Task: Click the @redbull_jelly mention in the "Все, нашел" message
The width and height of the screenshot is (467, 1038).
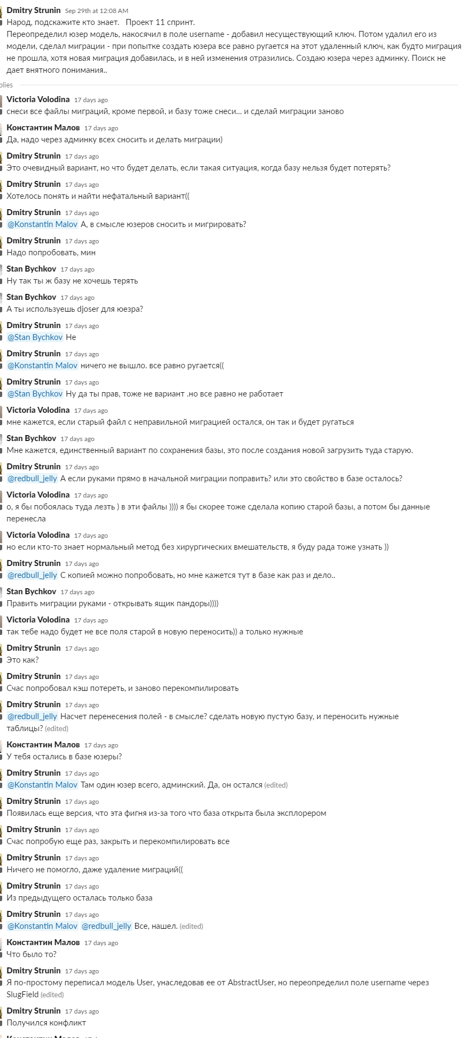Action: coord(106,926)
